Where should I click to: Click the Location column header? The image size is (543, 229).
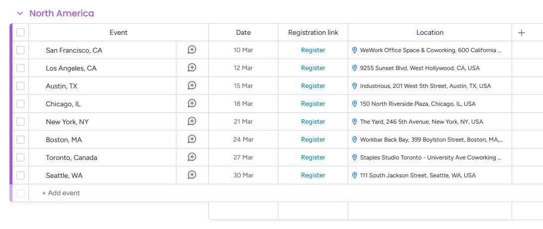(429, 33)
